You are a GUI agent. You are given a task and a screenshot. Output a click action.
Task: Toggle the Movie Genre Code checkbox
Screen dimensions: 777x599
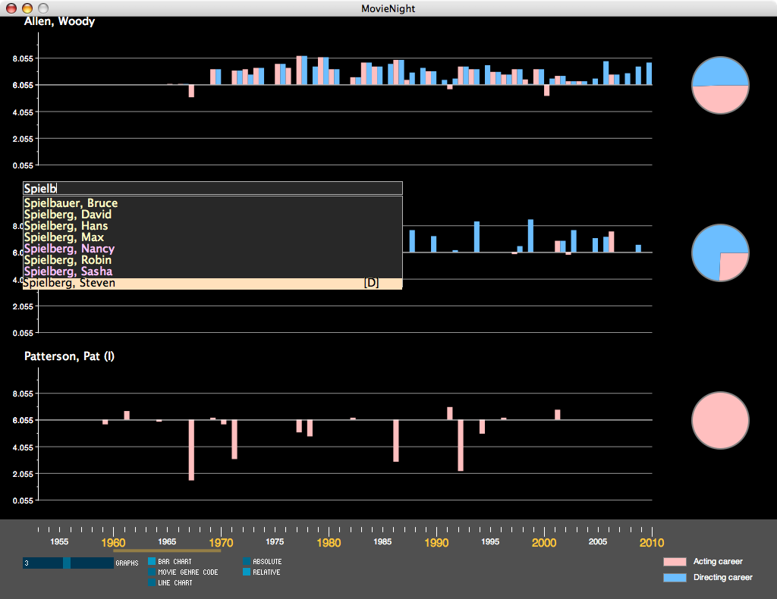point(152,572)
